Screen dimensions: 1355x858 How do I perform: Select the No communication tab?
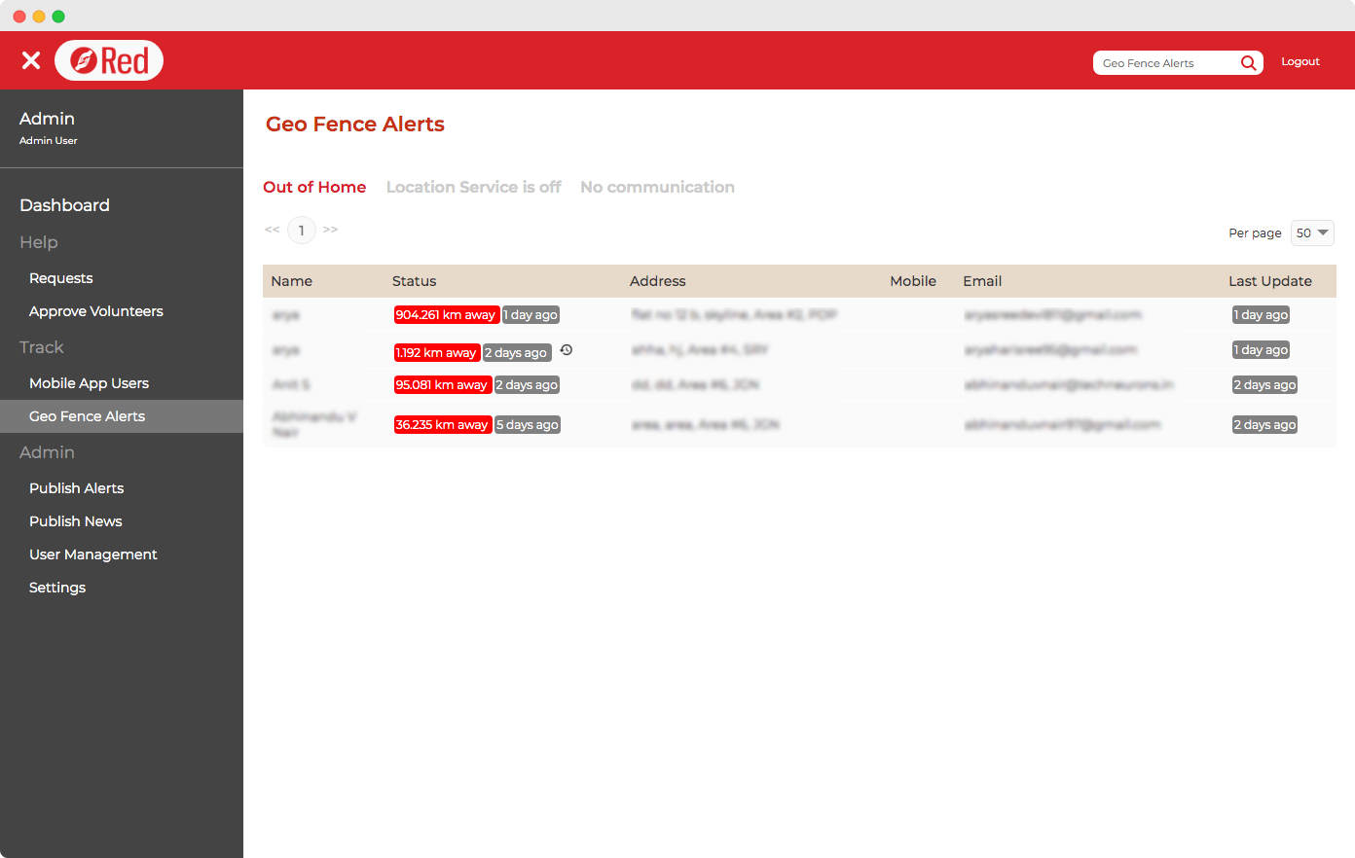pyautogui.click(x=657, y=187)
